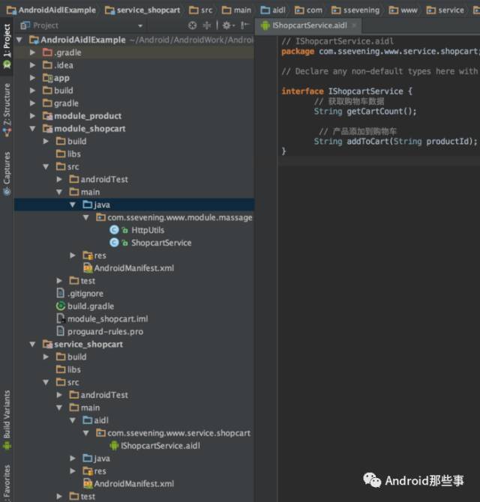Collapse the AndroidAidlExample root node
480x502 pixels.
click(19, 40)
